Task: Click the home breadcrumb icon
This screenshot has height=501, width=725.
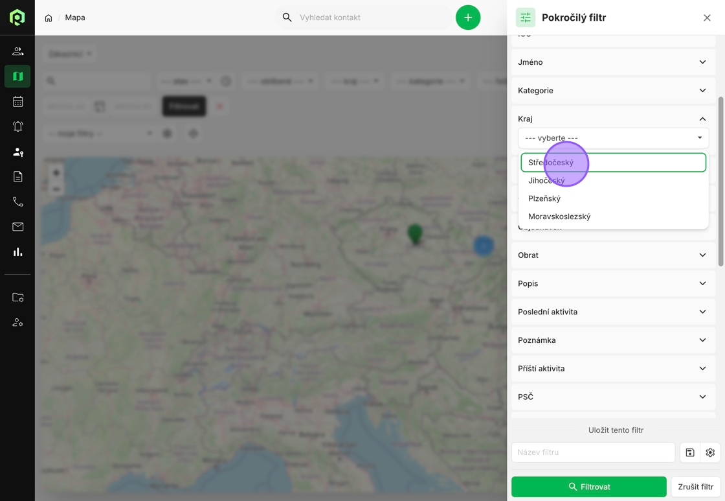Action: (49, 17)
